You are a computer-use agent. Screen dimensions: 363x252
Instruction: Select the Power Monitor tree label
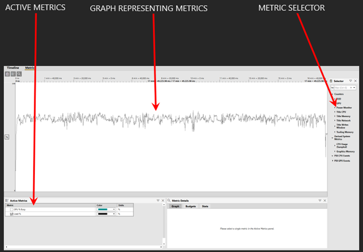pyautogui.click(x=344, y=108)
